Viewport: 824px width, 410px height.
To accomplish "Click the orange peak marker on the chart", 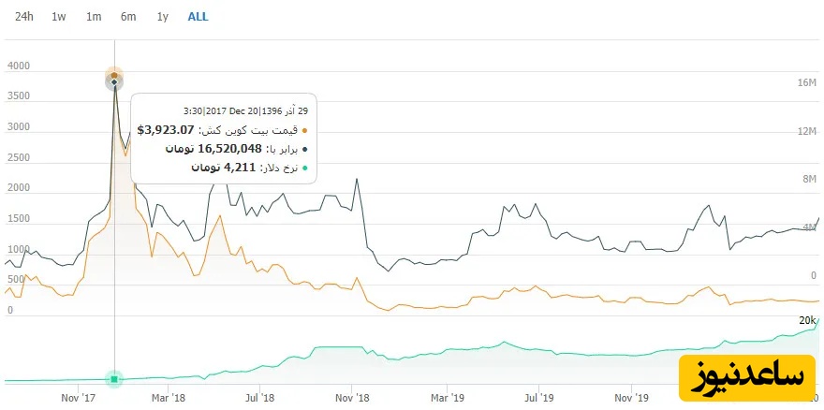I will coord(114,76).
